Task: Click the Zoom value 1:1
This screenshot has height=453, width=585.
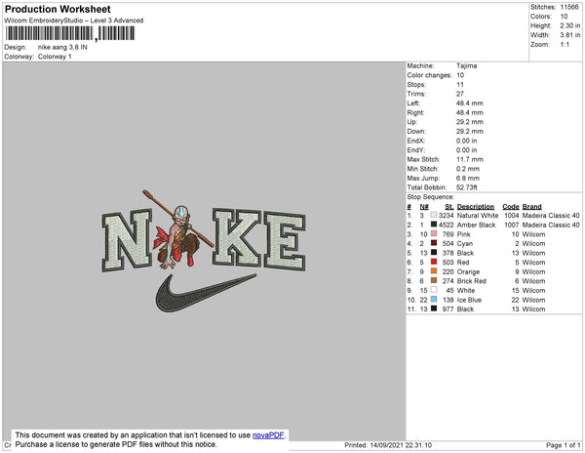Action: tap(565, 45)
